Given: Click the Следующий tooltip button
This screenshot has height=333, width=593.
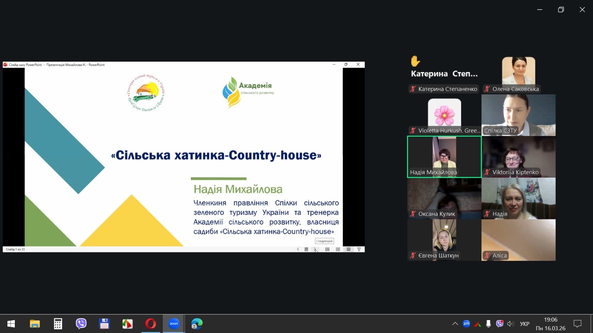Looking at the screenshot, I should tap(324, 241).
